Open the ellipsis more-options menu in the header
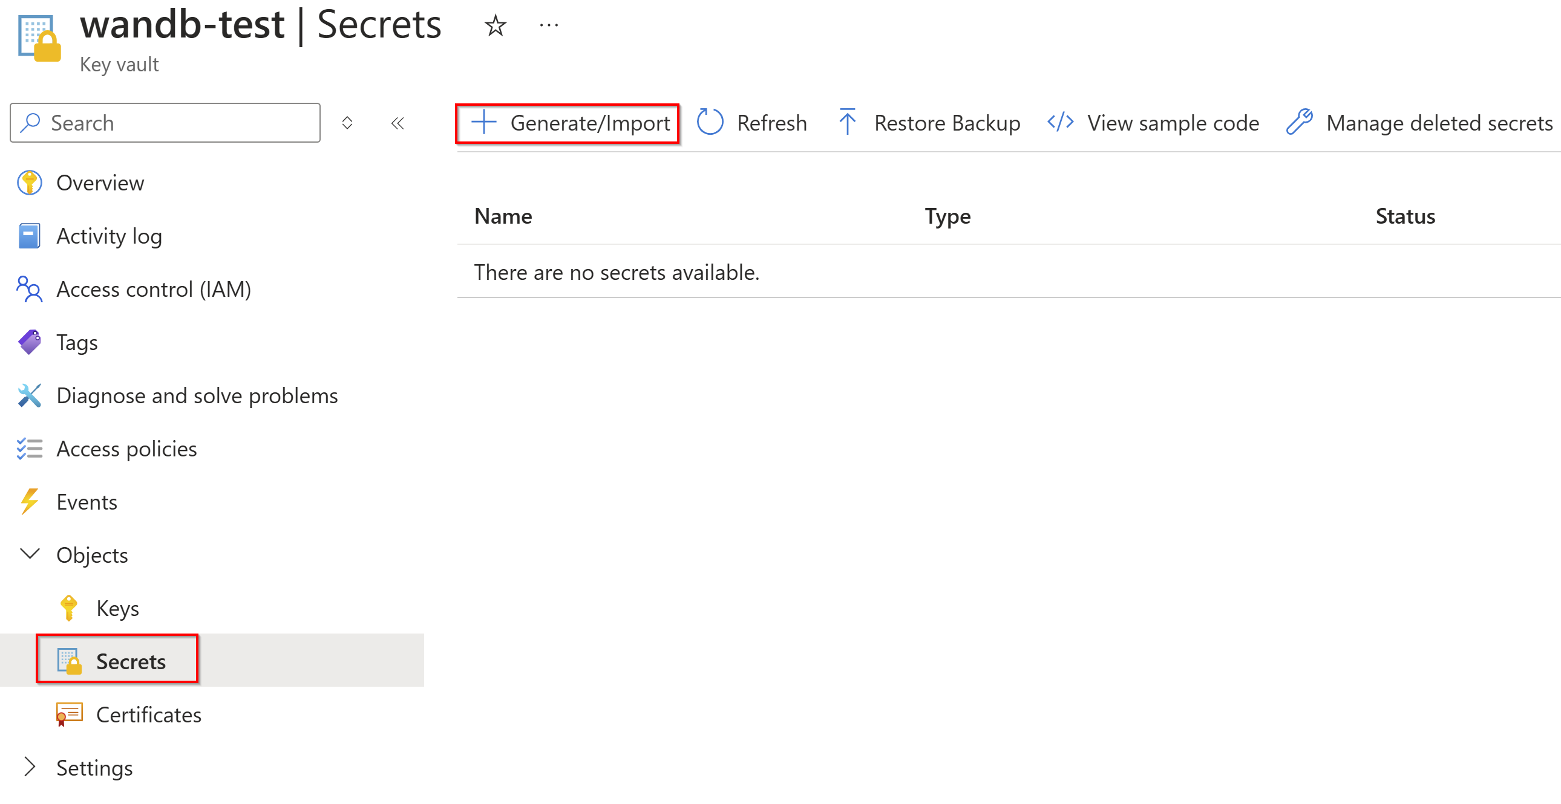1561x804 pixels. tap(548, 26)
